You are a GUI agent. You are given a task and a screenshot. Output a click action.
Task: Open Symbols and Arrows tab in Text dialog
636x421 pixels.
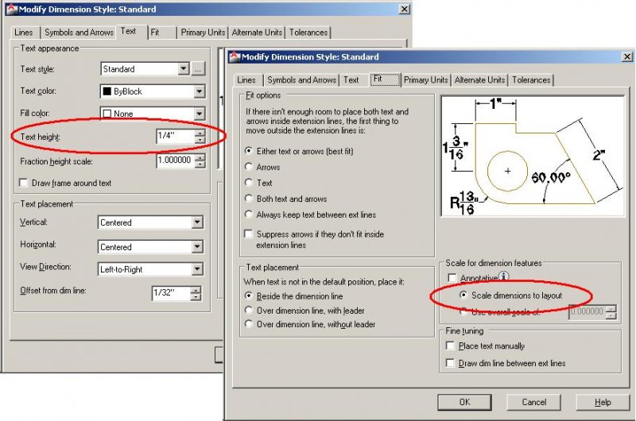click(x=79, y=33)
